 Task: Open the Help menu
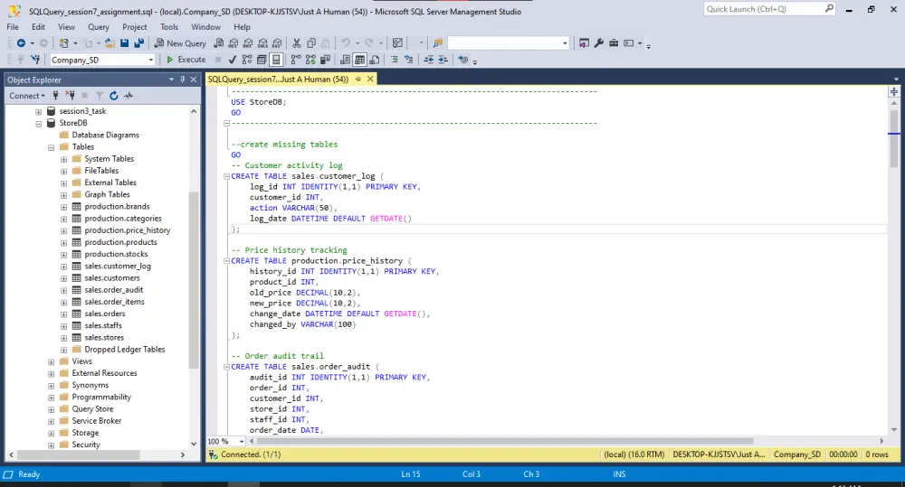tap(242, 27)
